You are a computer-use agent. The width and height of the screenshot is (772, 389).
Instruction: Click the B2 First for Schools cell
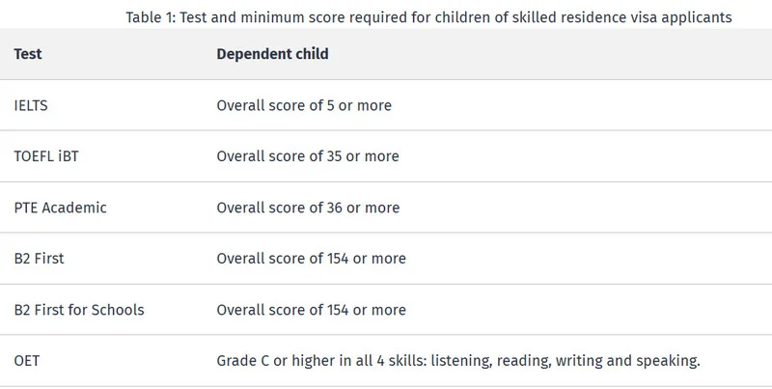coord(79,310)
